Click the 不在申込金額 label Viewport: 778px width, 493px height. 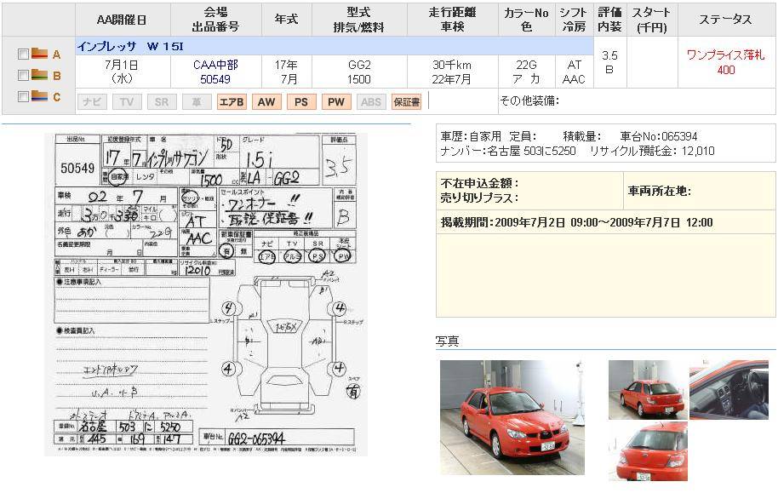pos(479,183)
